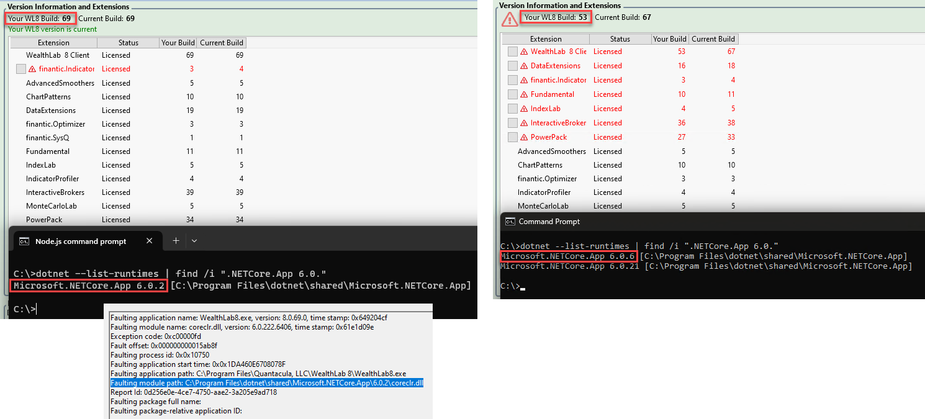The image size is (925, 419).
Task: Click the large warning icon beside Your WL8 Build 53
Action: coord(510,19)
